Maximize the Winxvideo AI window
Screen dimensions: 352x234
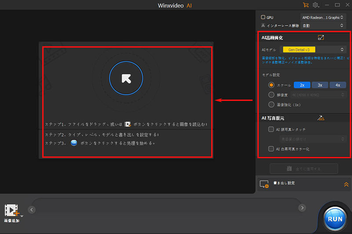coord(337,5)
